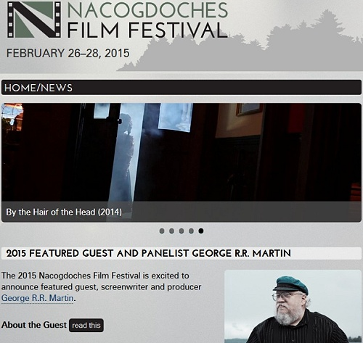Viewport: 363px width, 343px height.
Task: Click the 'read this' button
Action: [x=86, y=326]
